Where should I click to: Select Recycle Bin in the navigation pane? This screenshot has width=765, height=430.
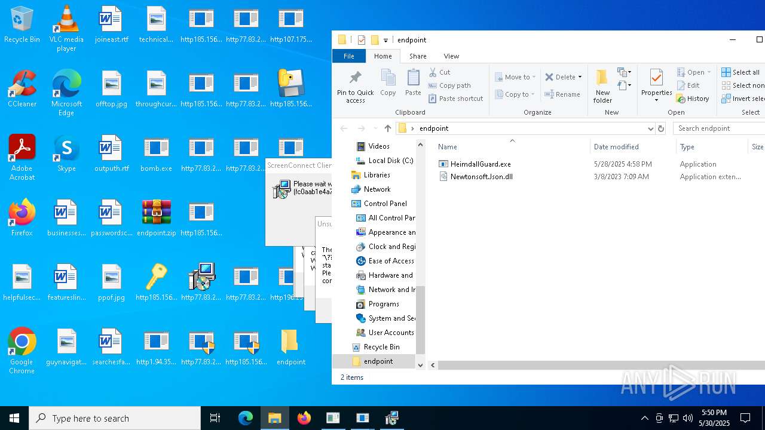coord(381,347)
